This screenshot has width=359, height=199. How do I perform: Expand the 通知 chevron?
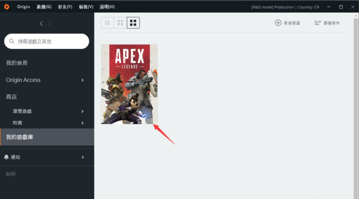point(83,157)
